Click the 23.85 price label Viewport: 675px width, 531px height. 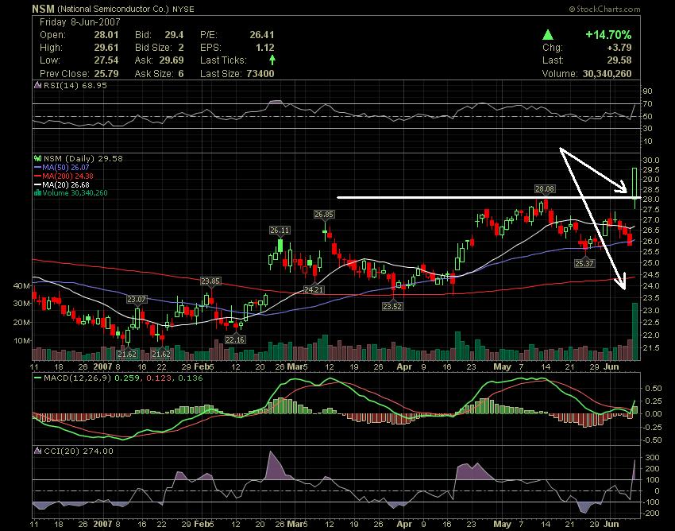pos(210,281)
